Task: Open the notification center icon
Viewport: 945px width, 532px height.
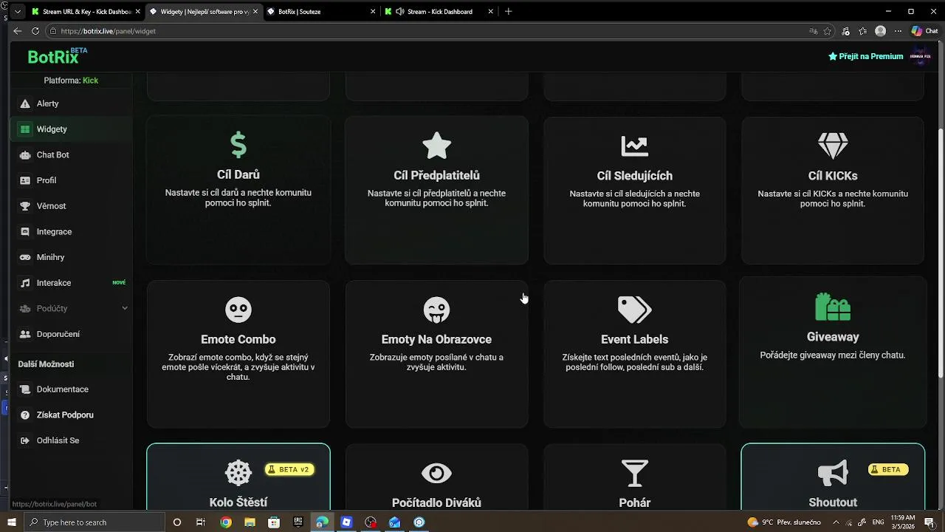Action: click(929, 522)
